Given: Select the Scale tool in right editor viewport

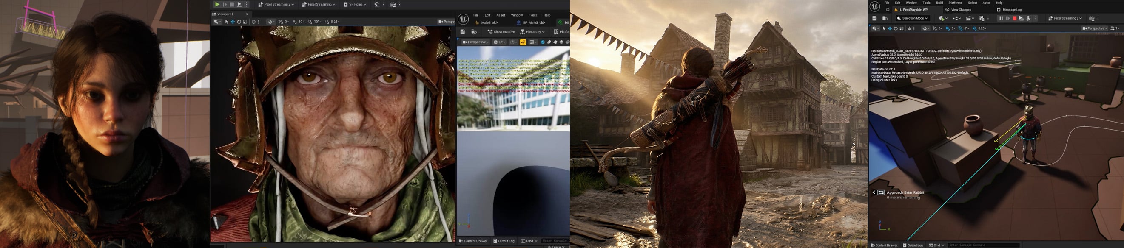Looking at the screenshot, I should tap(902, 29).
